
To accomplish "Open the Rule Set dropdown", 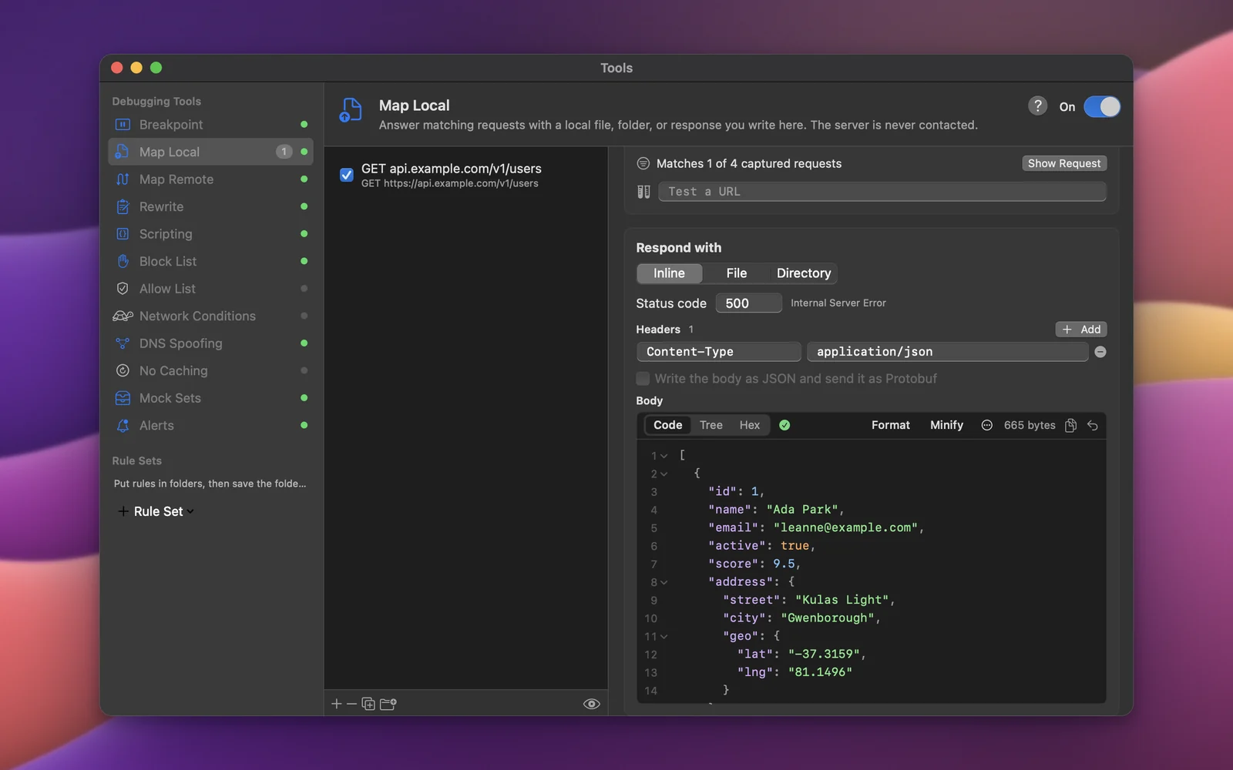I will (156, 511).
